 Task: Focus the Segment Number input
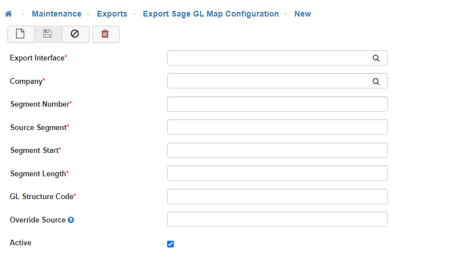(277, 104)
